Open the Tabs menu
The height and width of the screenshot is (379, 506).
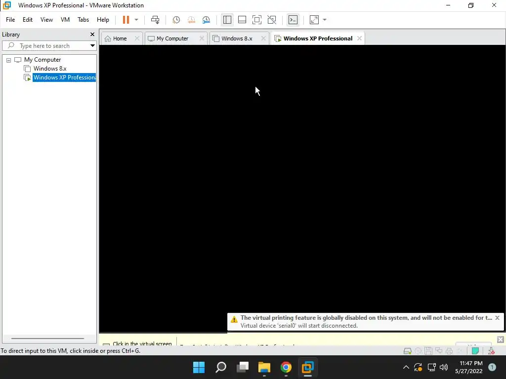[x=83, y=20]
